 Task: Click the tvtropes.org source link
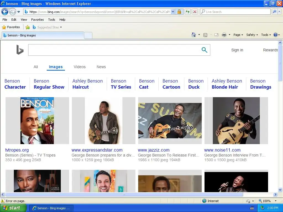pyautogui.click(x=17, y=150)
